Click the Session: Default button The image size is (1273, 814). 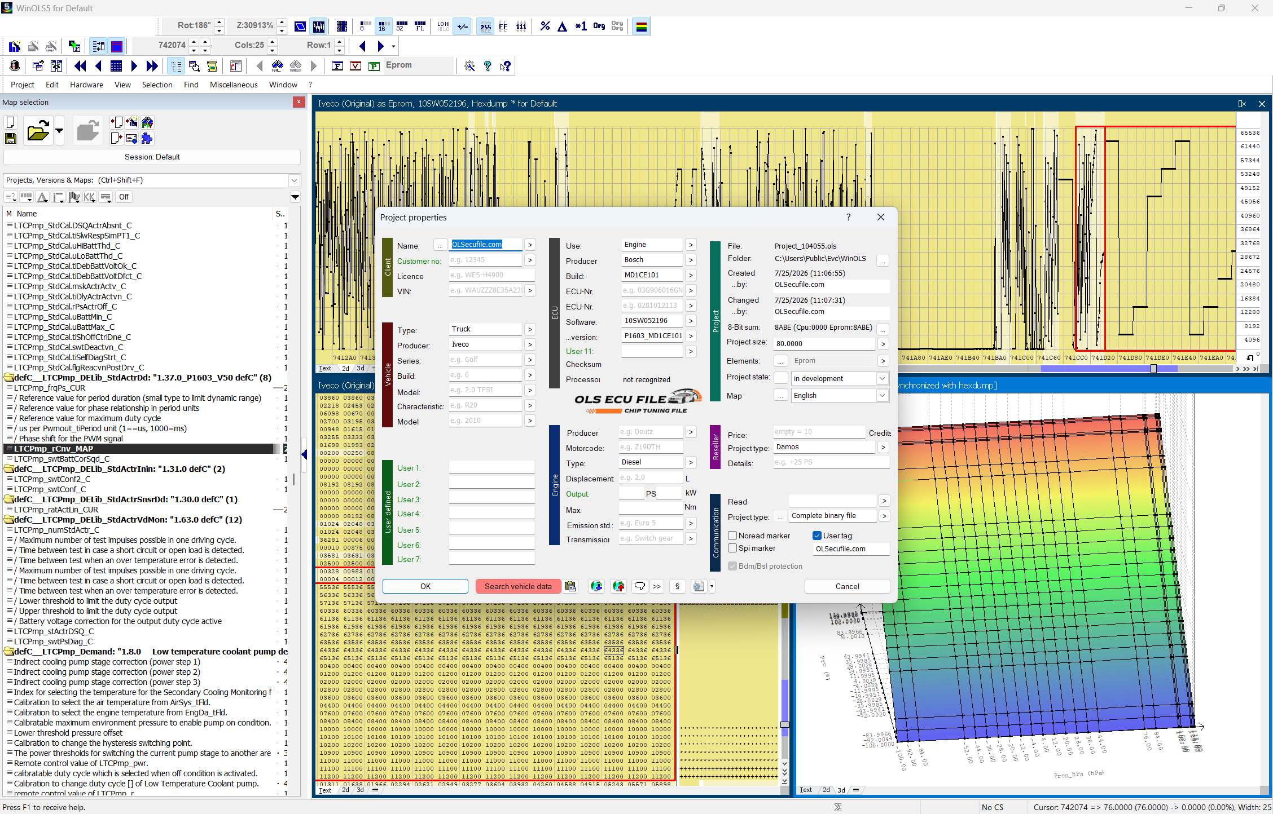[x=152, y=157]
